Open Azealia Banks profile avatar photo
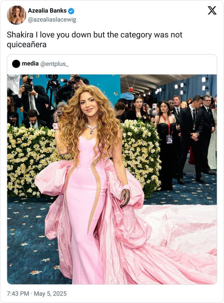 tap(16, 15)
